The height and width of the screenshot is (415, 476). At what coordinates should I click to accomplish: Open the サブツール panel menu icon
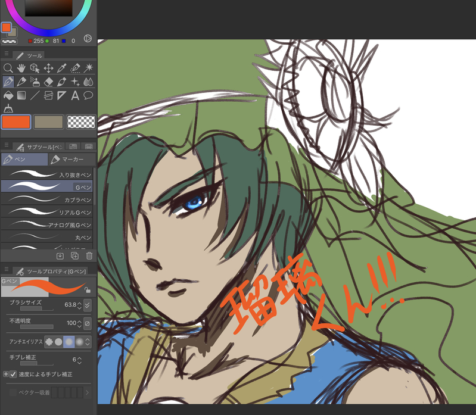7,145
